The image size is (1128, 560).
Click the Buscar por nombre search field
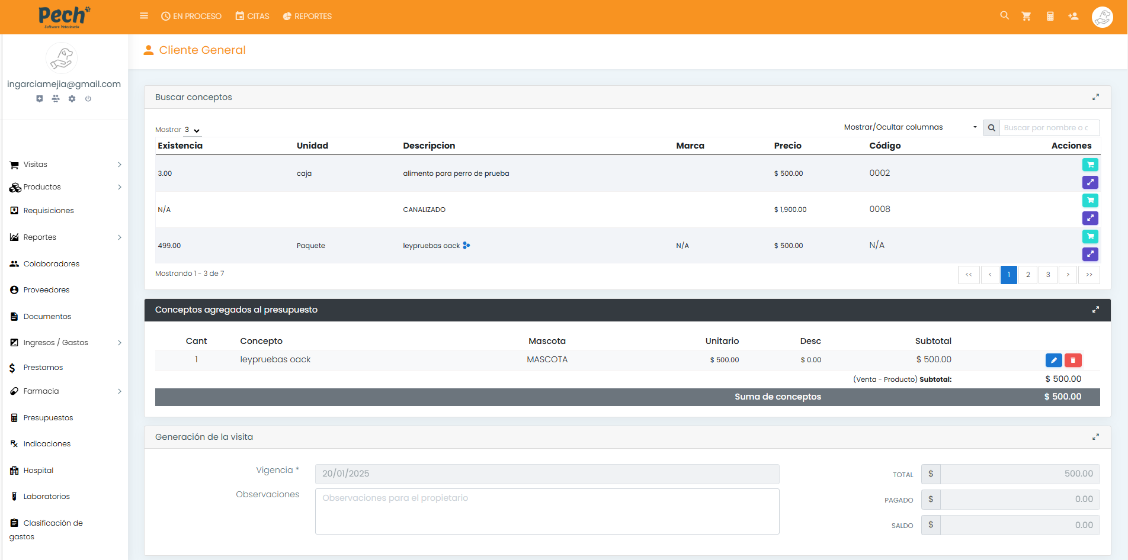click(x=1049, y=128)
